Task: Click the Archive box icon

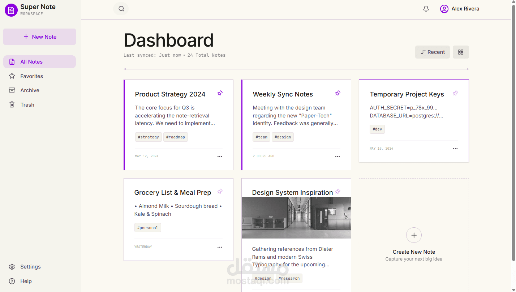Action: 12,90
